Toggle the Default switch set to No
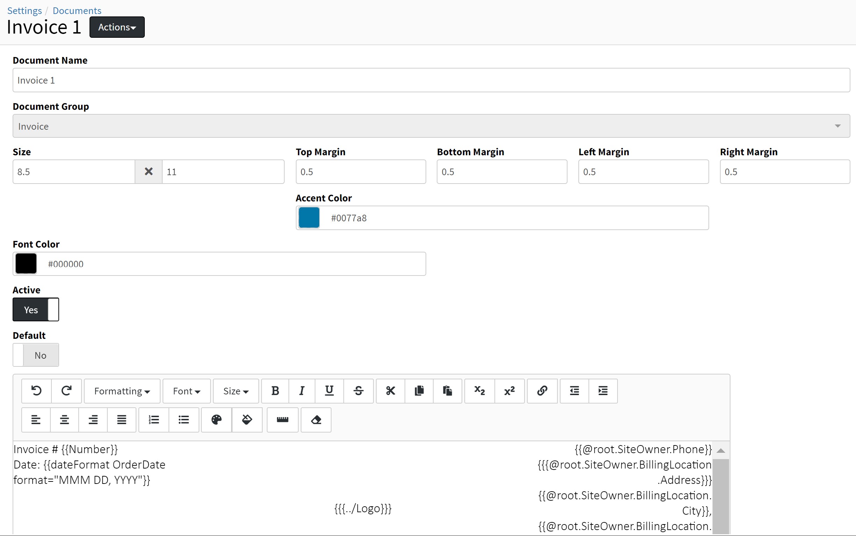 pyautogui.click(x=36, y=355)
